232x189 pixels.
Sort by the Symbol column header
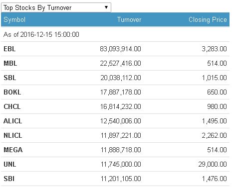[14, 20]
